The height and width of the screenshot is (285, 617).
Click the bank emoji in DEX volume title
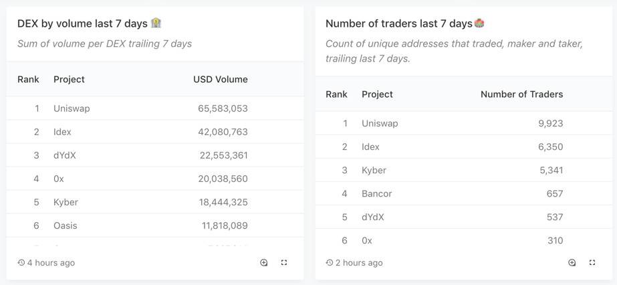click(156, 23)
